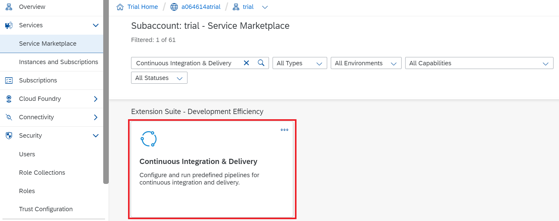559x221 pixels.
Task: Click the sidebar vertical scrollbar
Action: (106, 92)
